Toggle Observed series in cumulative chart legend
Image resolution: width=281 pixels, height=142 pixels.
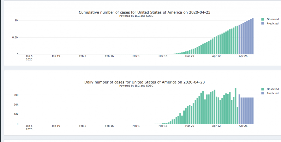pos(272,20)
